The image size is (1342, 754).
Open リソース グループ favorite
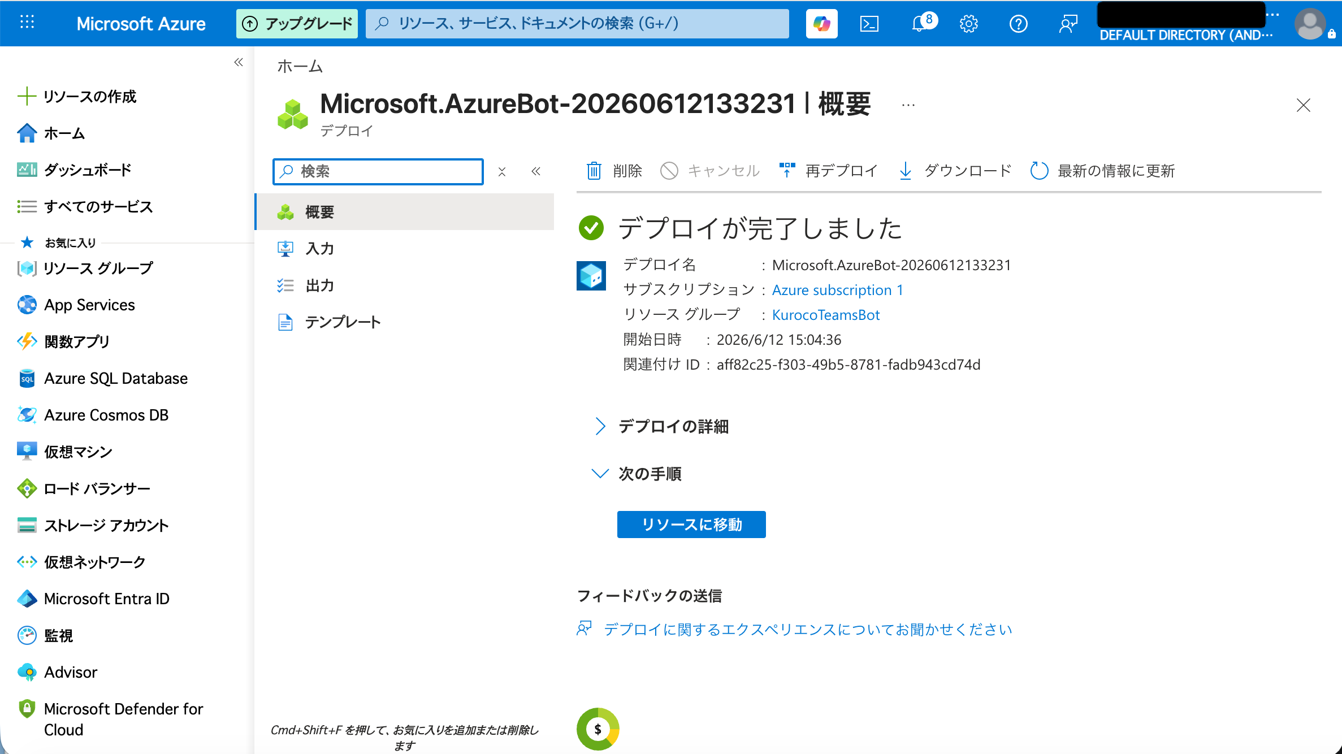pos(85,268)
